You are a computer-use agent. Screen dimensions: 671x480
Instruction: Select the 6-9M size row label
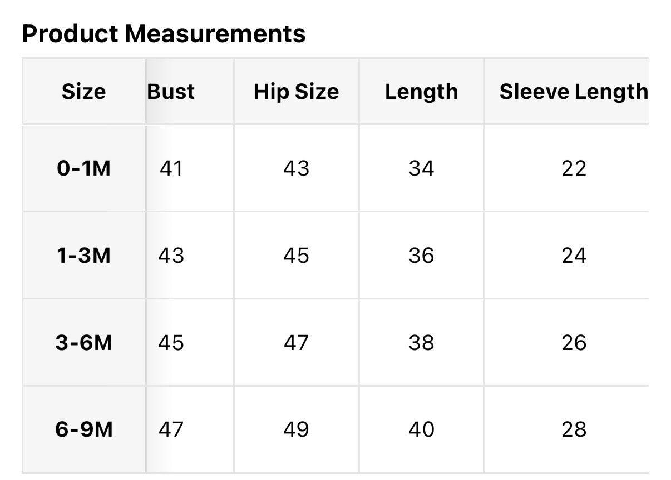point(83,429)
